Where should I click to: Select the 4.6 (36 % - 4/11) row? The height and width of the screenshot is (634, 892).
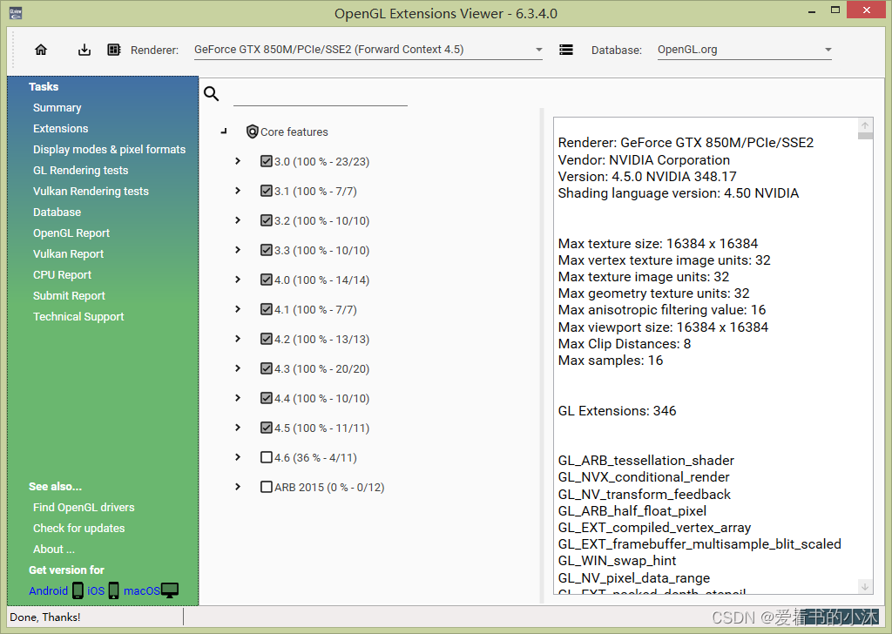pos(315,458)
